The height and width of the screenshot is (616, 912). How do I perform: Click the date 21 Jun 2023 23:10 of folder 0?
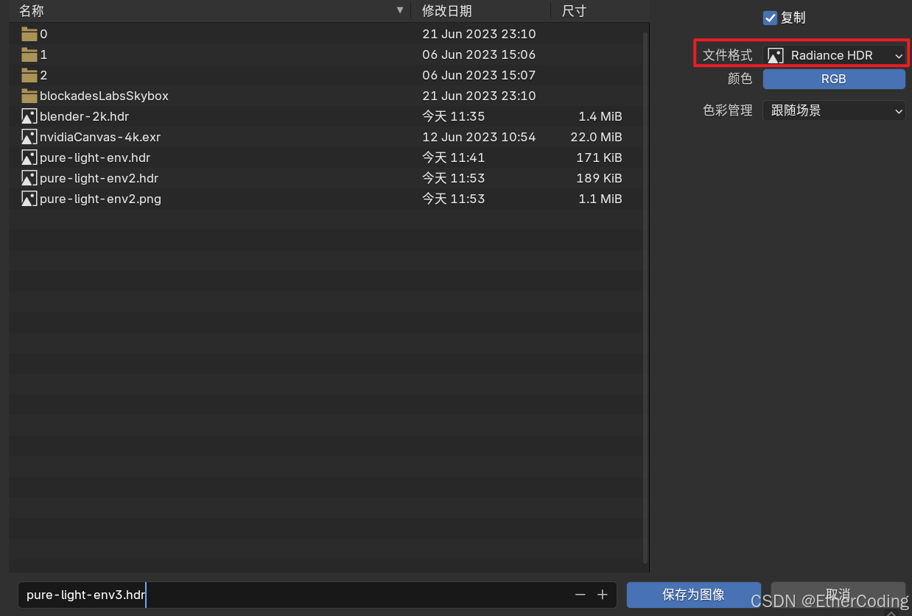(479, 34)
